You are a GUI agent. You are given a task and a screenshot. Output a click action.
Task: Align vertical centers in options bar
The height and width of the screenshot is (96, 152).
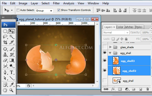pyautogui.click(x=103, y=10)
